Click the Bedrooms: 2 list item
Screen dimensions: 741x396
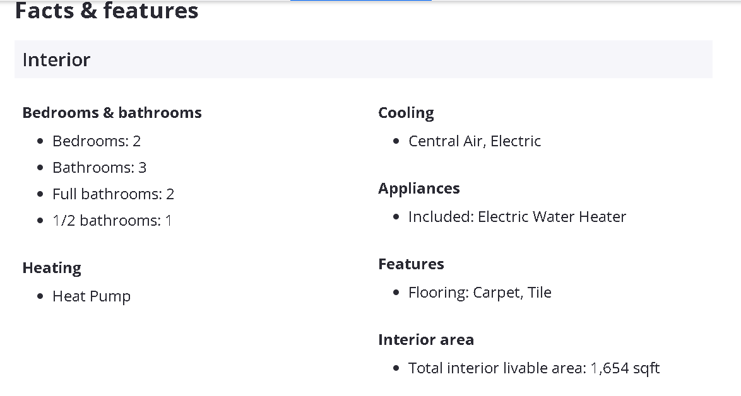(x=97, y=141)
